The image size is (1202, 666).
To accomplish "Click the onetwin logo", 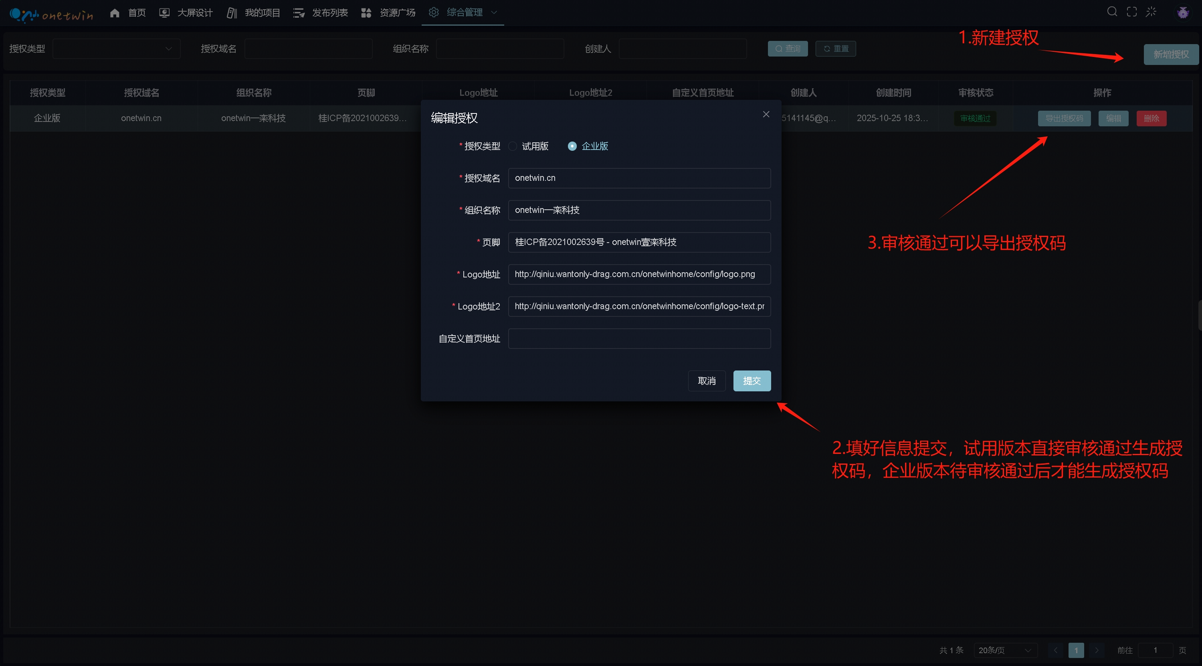I will [x=51, y=14].
